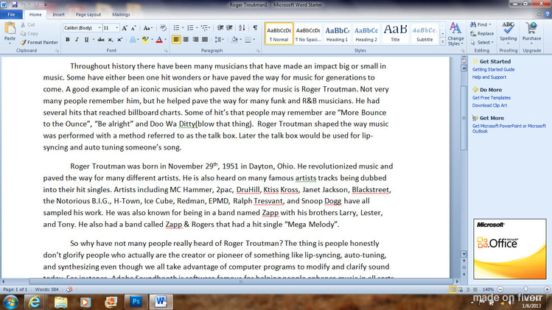Image resolution: width=552 pixels, height=310 pixels.
Task: Increase paragraph indent
Action: point(229,28)
